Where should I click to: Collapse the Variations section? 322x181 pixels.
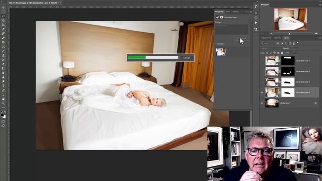click(216, 44)
